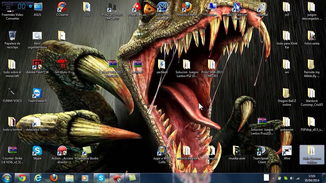Open Firefox from the taskbar

click(54, 178)
